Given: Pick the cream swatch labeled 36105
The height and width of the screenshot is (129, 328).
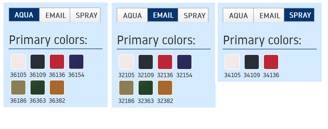Looking at the screenshot, I should coord(18,62).
